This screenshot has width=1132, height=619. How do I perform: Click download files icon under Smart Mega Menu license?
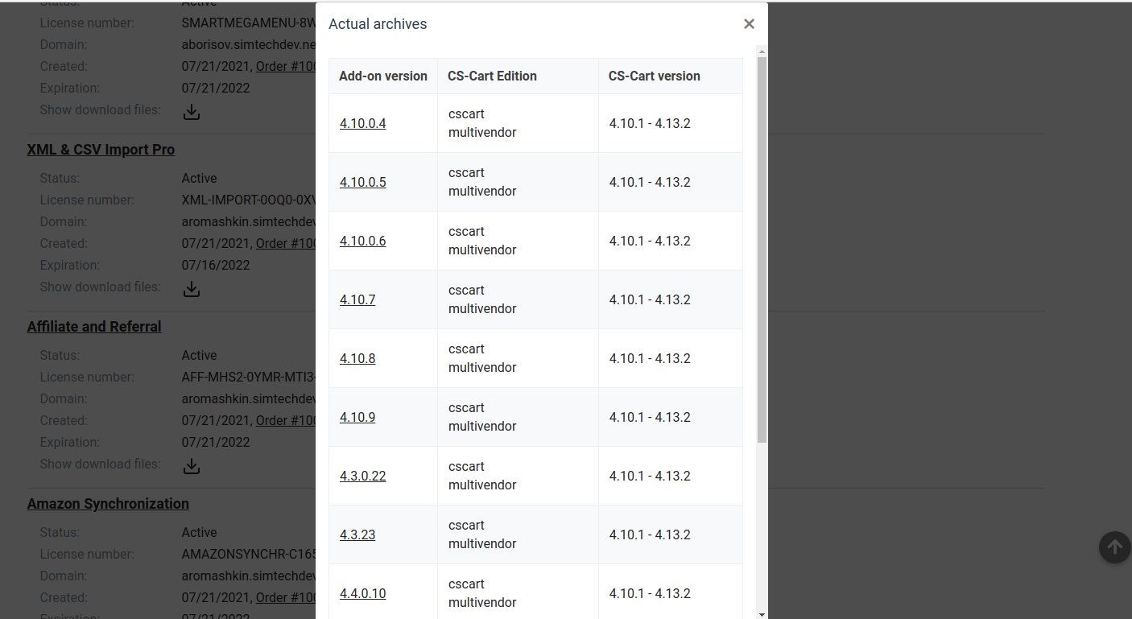tap(191, 112)
